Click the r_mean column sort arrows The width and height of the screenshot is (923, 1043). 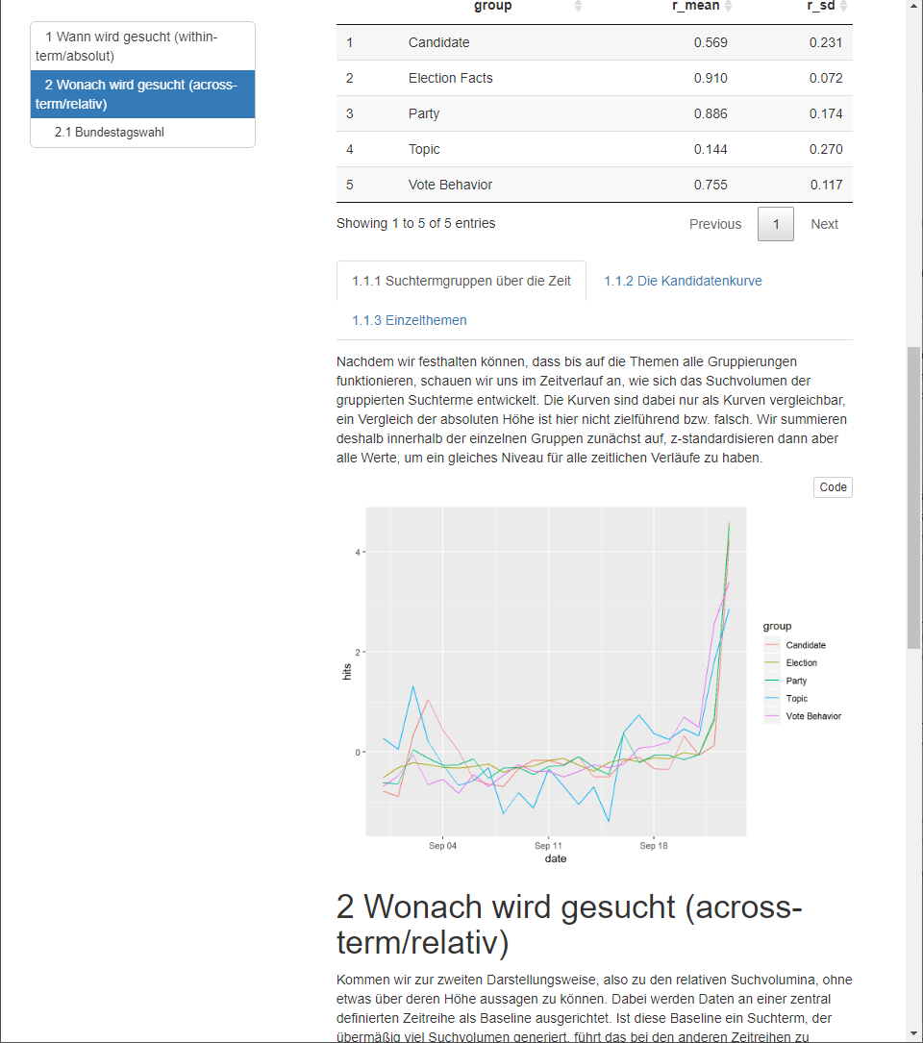pos(728,6)
